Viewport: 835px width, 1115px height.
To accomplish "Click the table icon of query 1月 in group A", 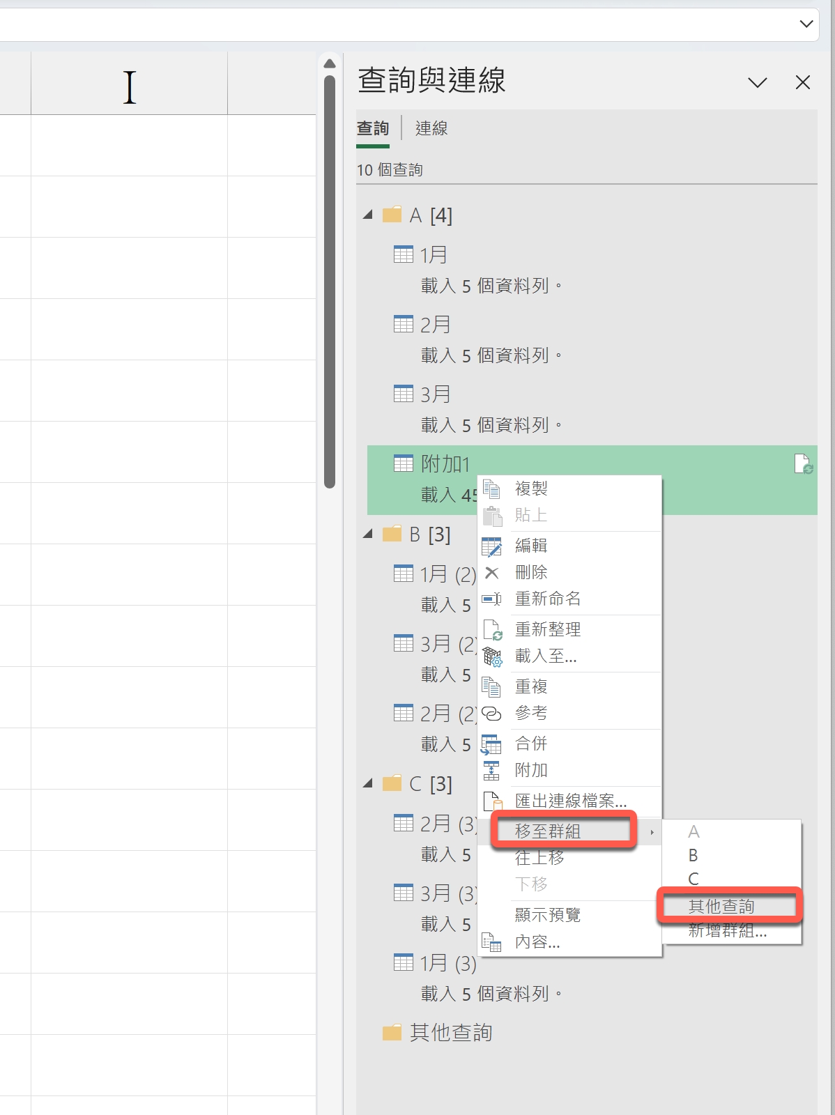I will tap(404, 254).
